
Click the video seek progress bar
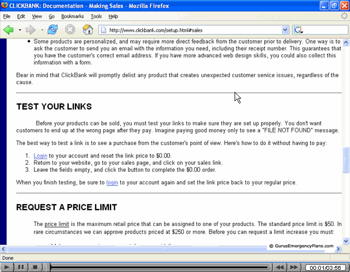point(159,267)
